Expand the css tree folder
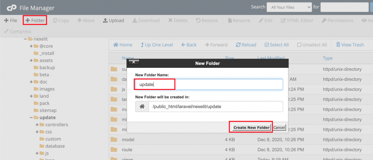 pyautogui.click(x=37, y=132)
